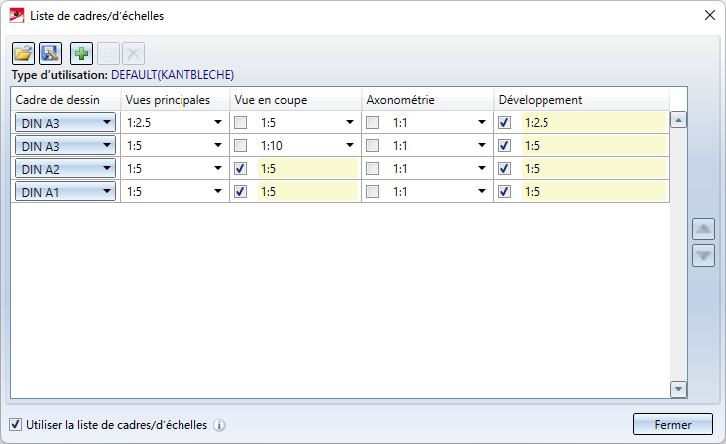Open the DIN A2 drawing frame dropdown

pyautogui.click(x=66, y=168)
